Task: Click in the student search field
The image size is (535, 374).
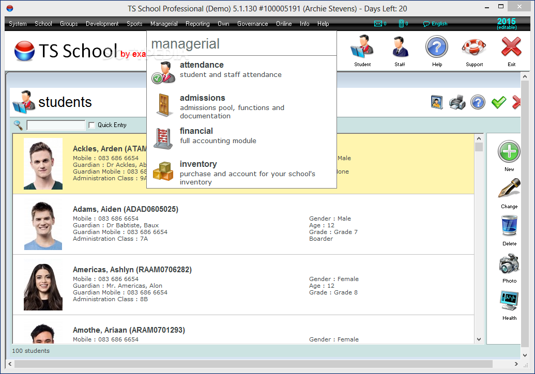Action: 56,125
